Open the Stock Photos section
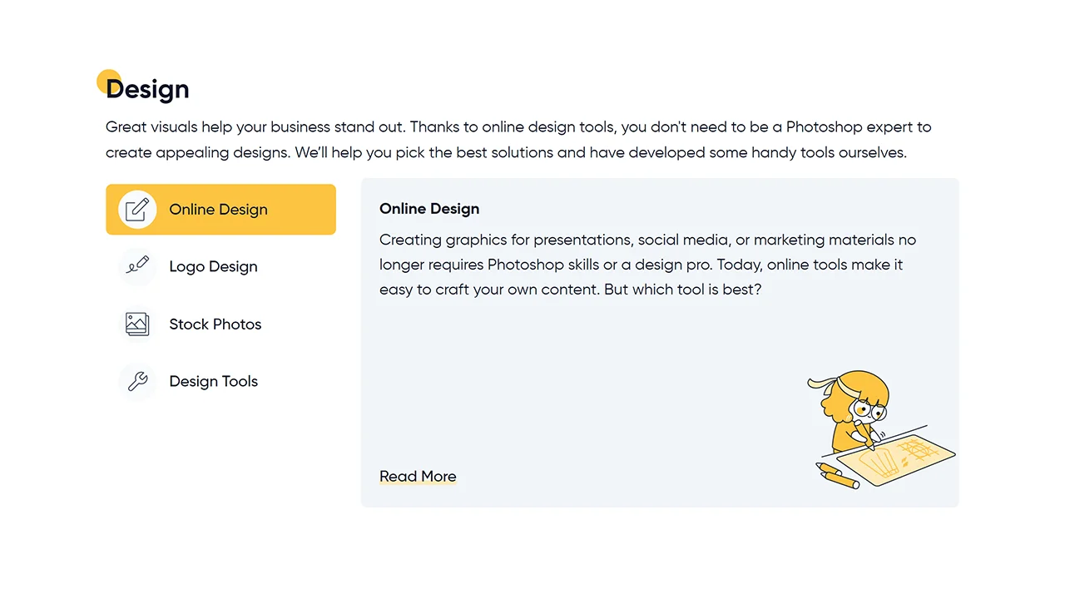Screen dimensions: 1065x599 pyautogui.click(x=215, y=324)
